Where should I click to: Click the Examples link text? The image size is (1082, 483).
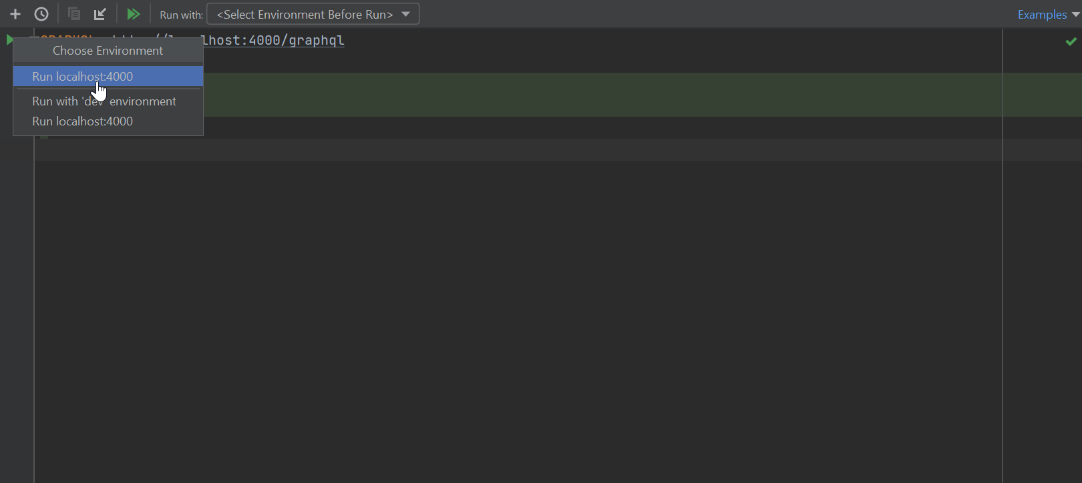[x=1042, y=15]
